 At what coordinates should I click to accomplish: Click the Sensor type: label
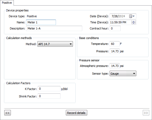coord(100,74)
